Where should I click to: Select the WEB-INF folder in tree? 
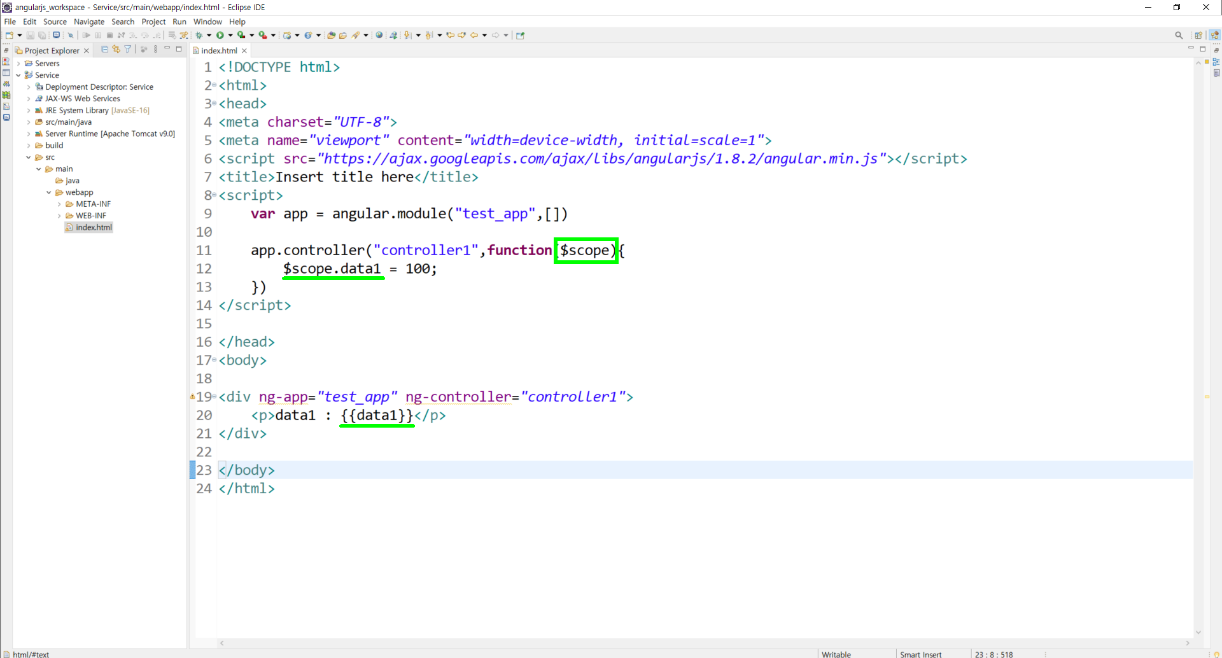point(91,216)
